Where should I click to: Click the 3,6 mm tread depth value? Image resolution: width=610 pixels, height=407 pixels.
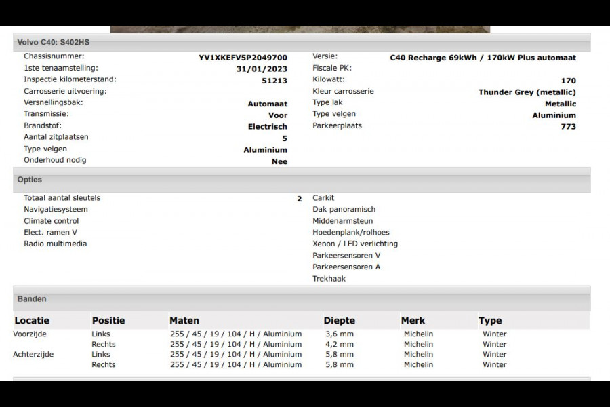338,334
